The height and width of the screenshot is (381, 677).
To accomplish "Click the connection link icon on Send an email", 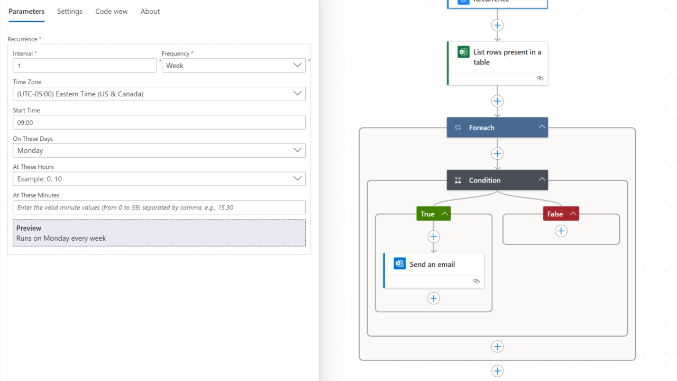I will click(x=476, y=281).
